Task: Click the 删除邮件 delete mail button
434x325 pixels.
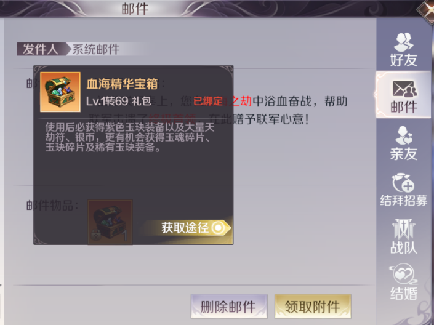Action: (x=229, y=307)
